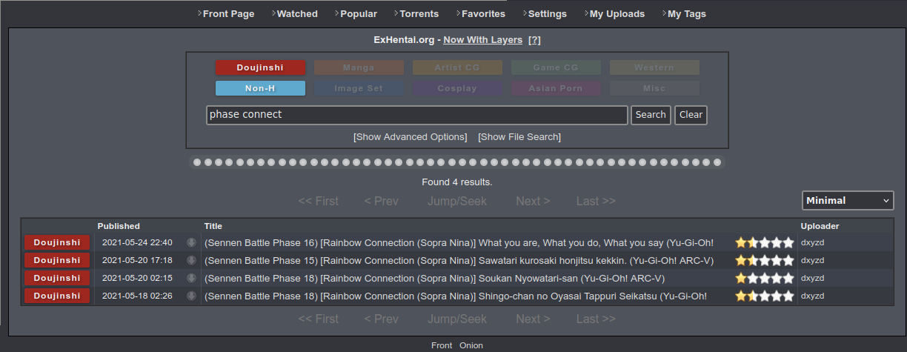The image size is (907, 352).
Task: Open gallery Shingo-chan no Oyasai Tappuri Seikatsu
Action: [456, 296]
